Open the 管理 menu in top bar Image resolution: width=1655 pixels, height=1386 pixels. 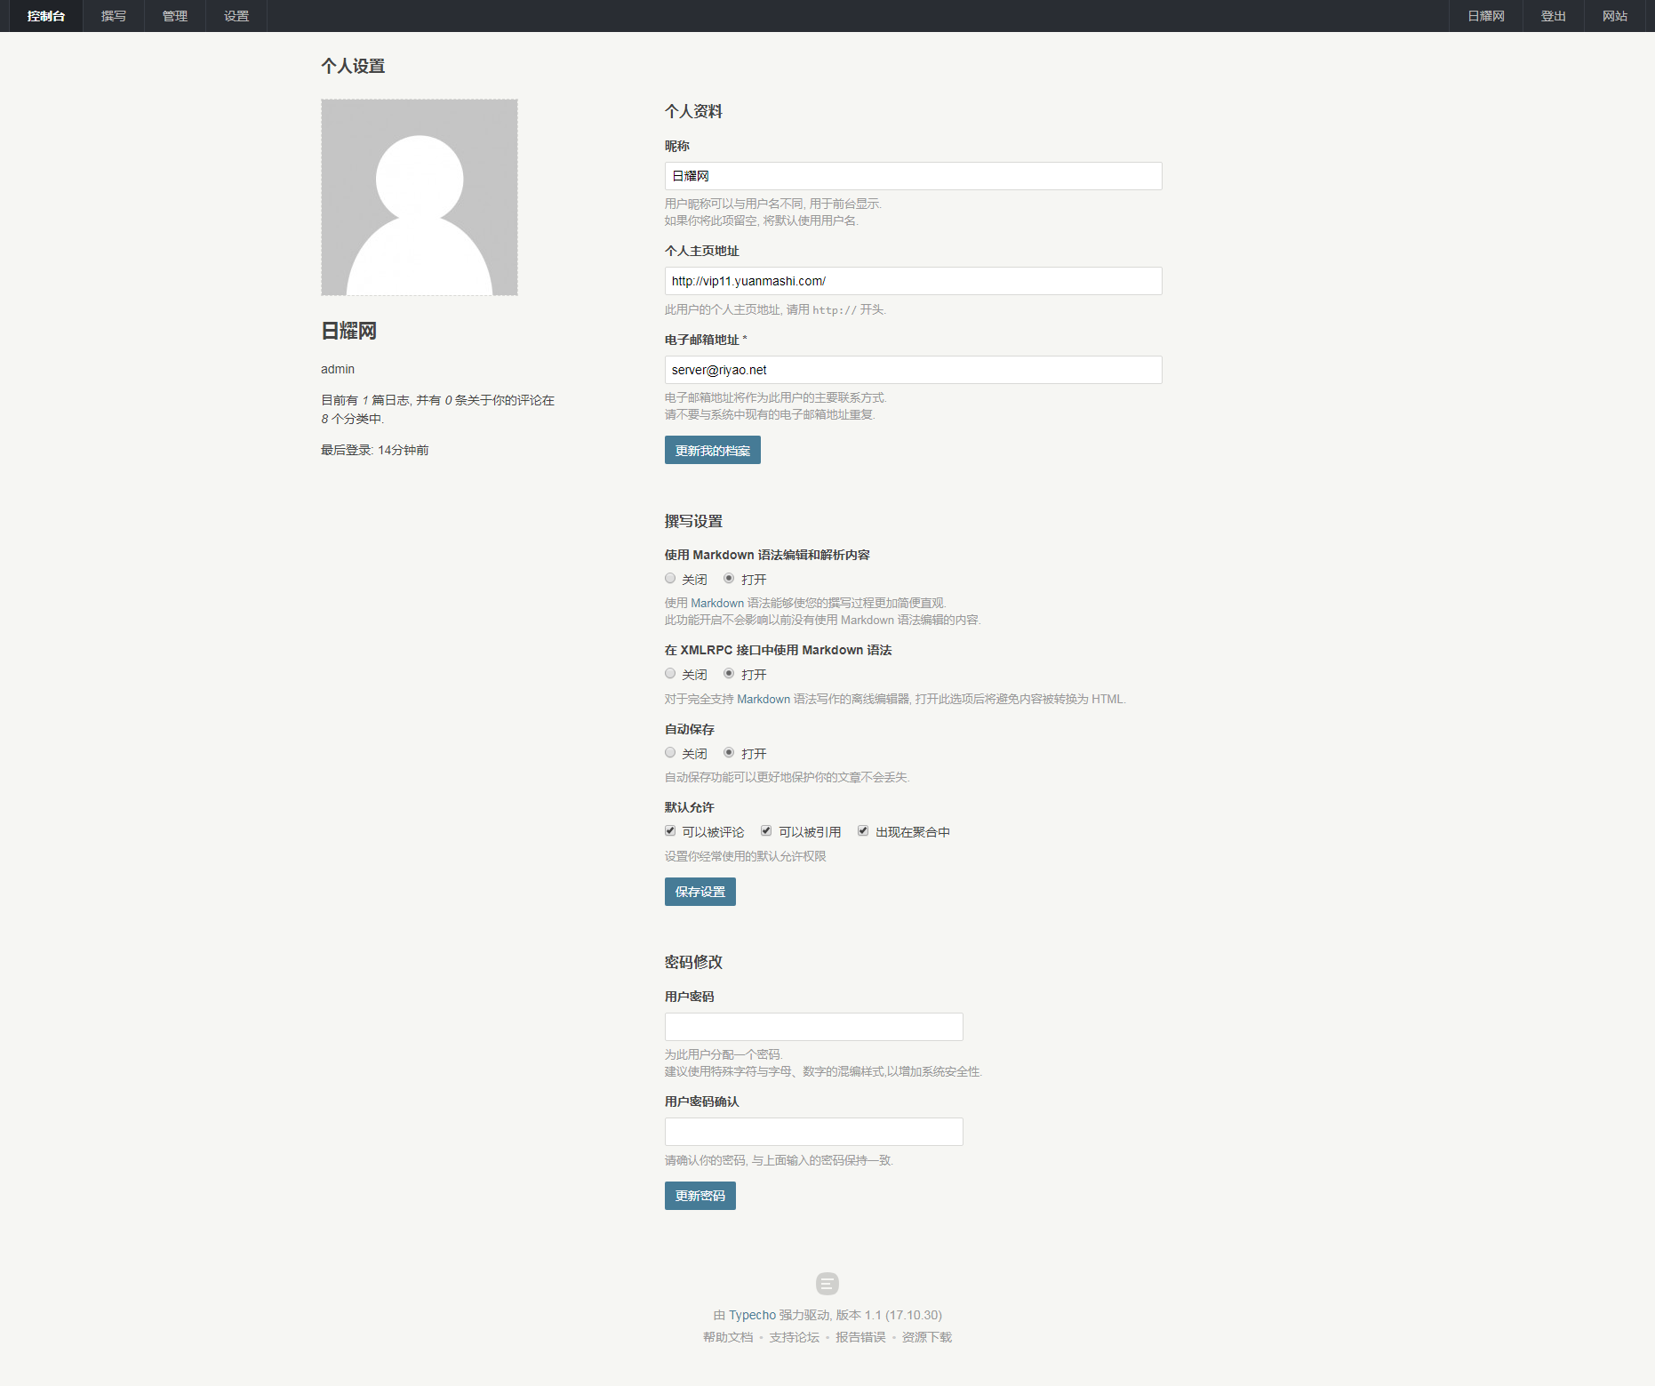coord(175,16)
